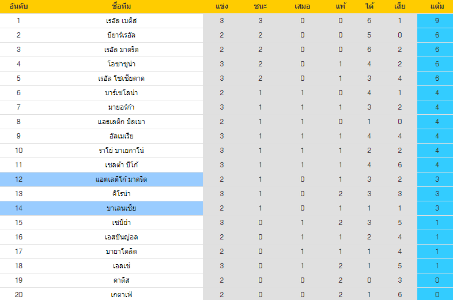Click rank number 10 for ราโย่ บาเยกาโน่
This screenshot has height=300, width=453.
(18, 151)
